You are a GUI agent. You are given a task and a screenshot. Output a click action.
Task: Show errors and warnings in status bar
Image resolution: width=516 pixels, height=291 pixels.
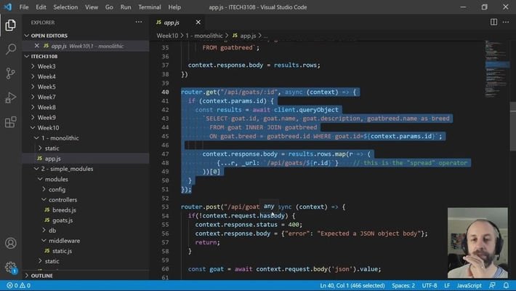point(19,285)
